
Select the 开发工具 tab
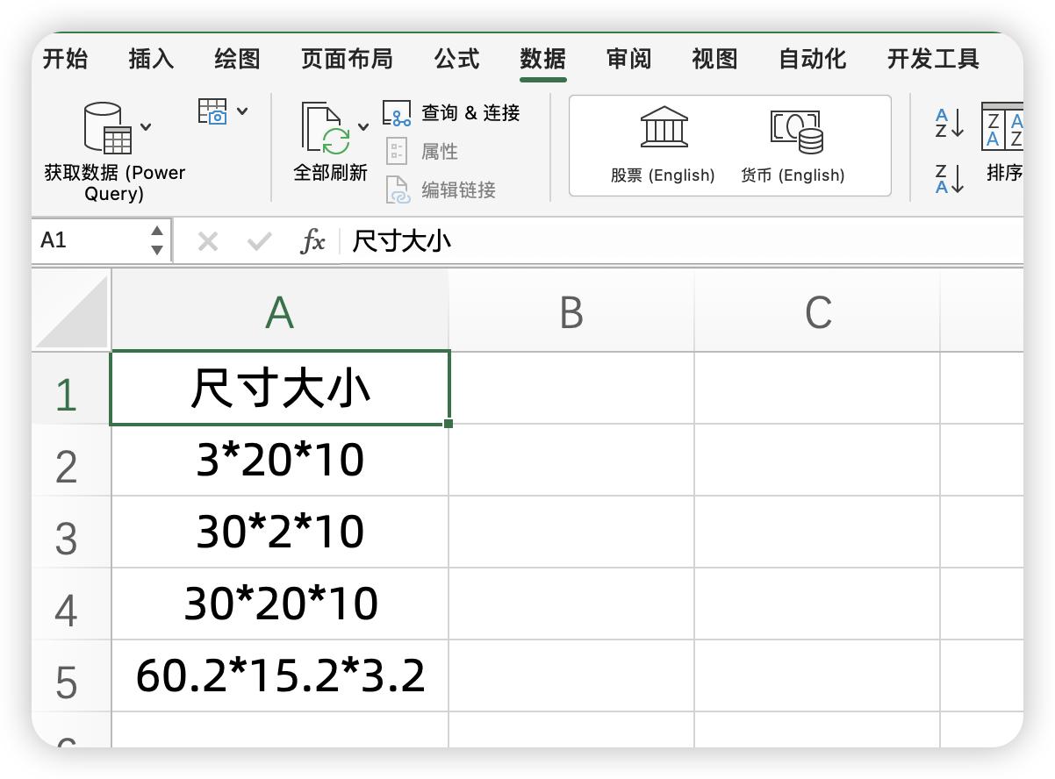click(932, 59)
